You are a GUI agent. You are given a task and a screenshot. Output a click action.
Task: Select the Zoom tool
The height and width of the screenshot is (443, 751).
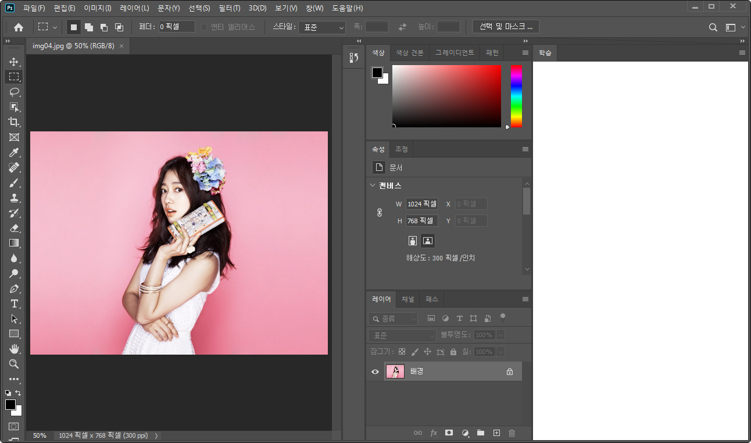tap(14, 364)
